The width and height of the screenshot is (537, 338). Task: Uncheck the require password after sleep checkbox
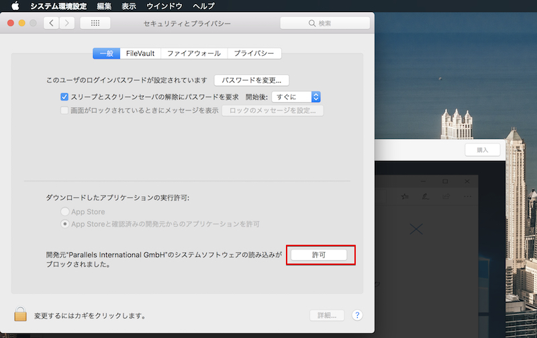tap(64, 97)
